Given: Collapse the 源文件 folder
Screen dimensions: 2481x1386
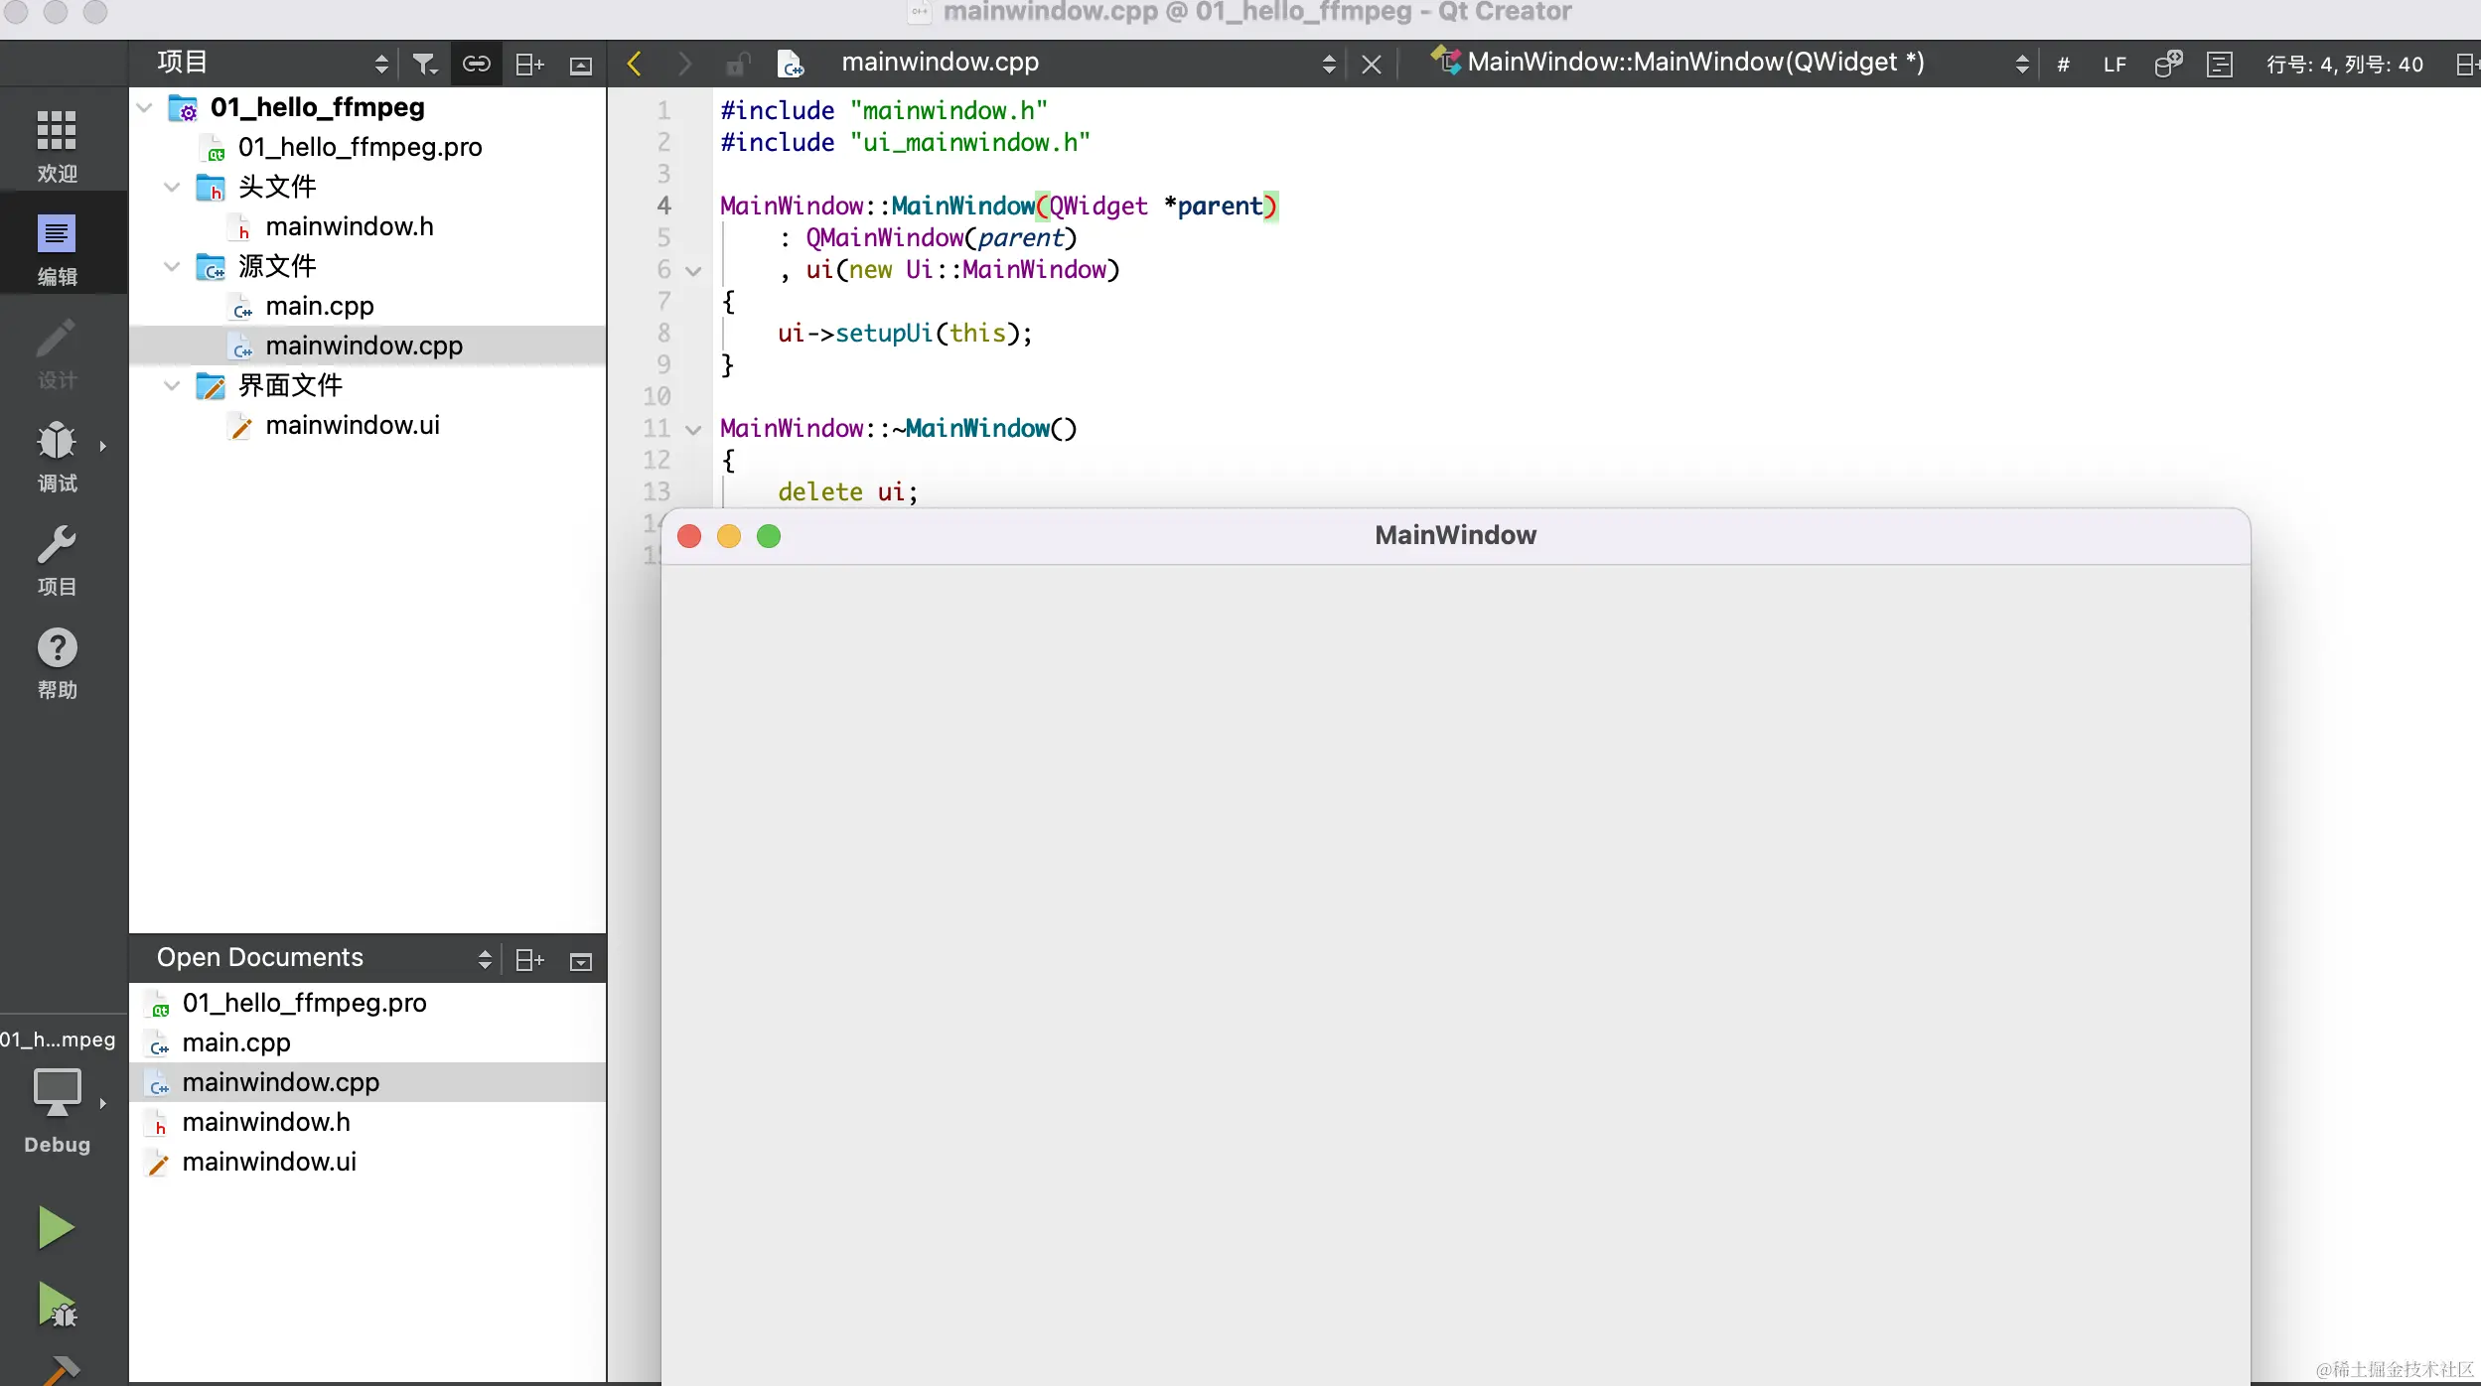Looking at the screenshot, I should point(172,266).
